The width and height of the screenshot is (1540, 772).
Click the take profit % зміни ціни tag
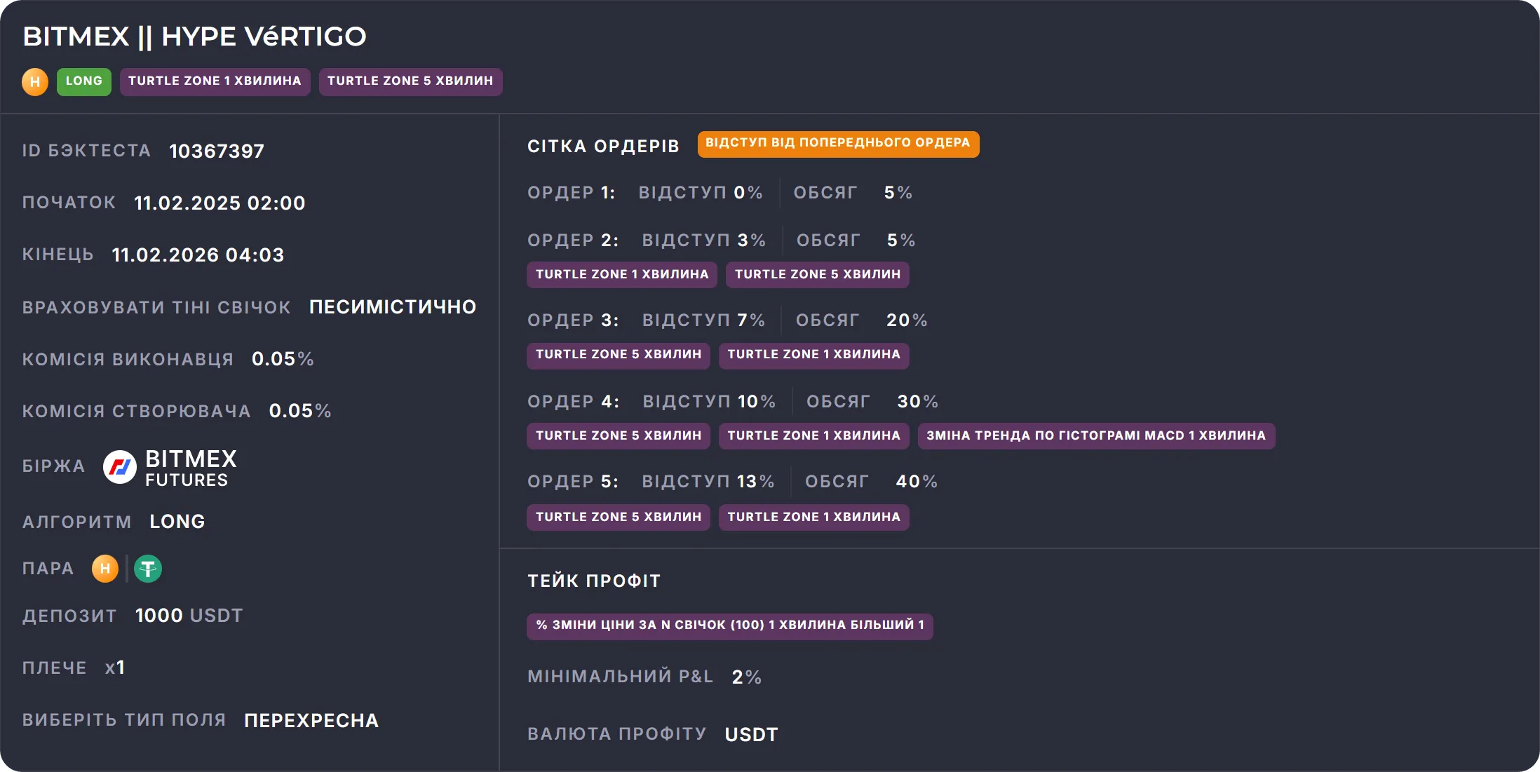click(729, 625)
